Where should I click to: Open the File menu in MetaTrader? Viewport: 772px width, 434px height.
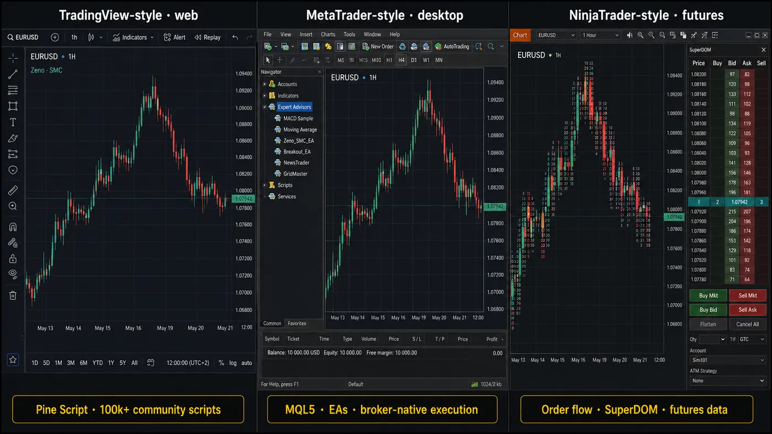click(x=267, y=34)
